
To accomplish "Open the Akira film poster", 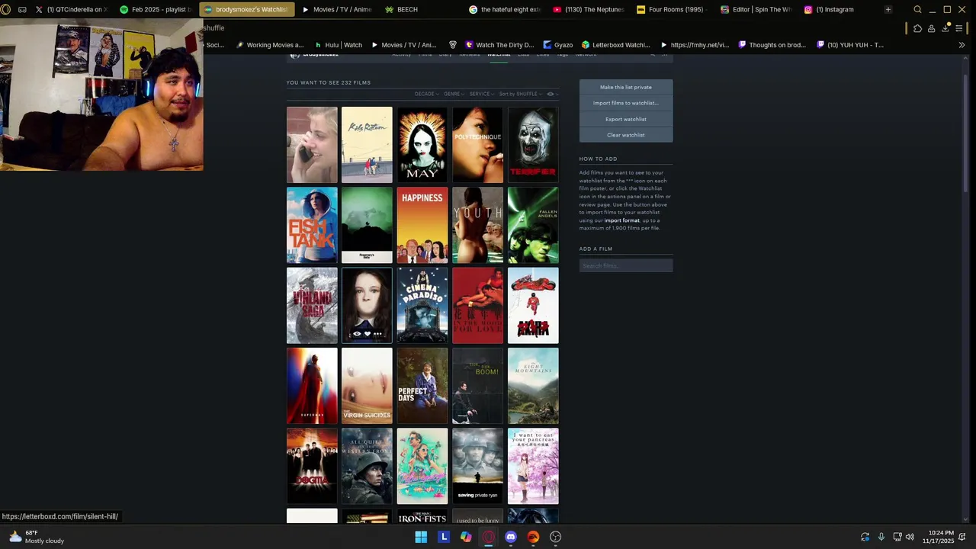I will pos(533,306).
